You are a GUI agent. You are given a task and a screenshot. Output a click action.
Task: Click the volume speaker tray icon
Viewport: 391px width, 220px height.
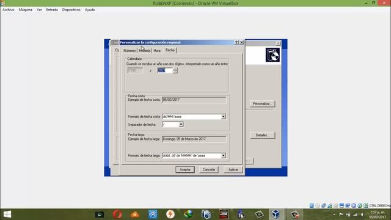(x=362, y=215)
